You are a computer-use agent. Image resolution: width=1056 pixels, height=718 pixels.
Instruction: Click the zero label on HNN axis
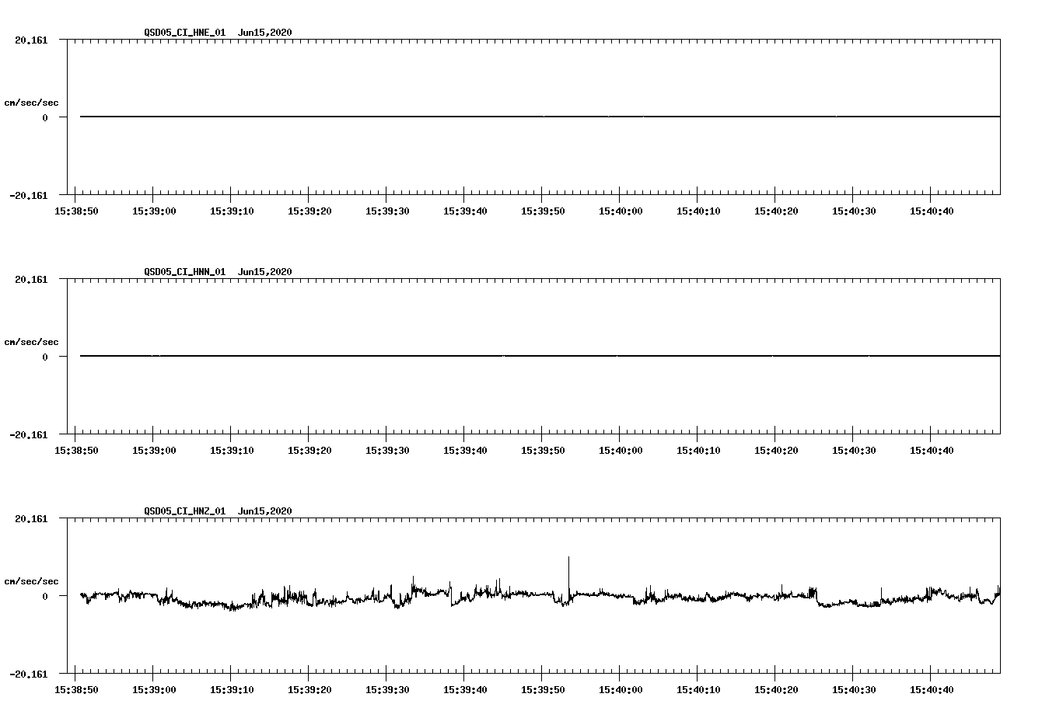(x=45, y=357)
